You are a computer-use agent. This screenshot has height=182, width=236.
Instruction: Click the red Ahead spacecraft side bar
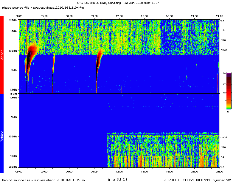[2, 55]
